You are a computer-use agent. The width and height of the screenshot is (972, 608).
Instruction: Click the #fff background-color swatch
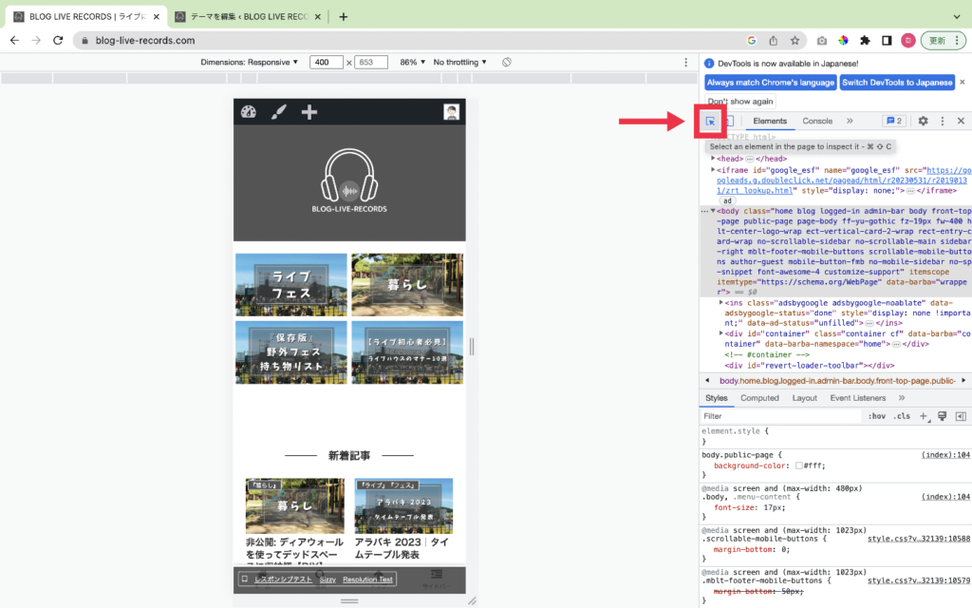point(799,465)
